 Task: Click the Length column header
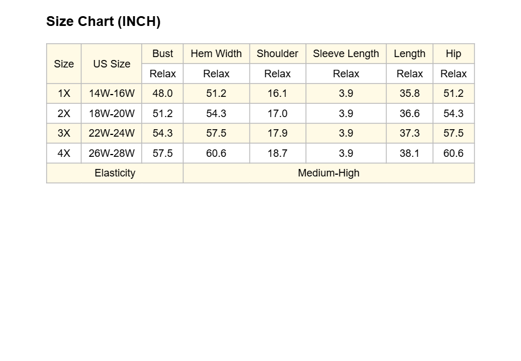pos(410,54)
